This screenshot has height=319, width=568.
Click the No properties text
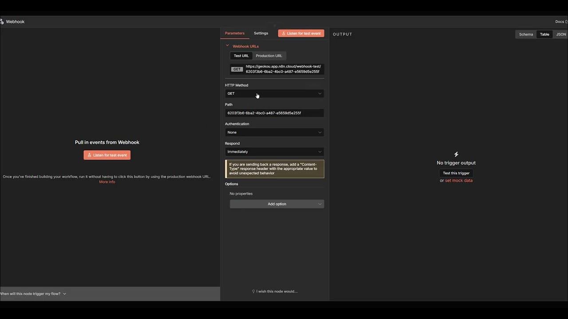click(241, 194)
